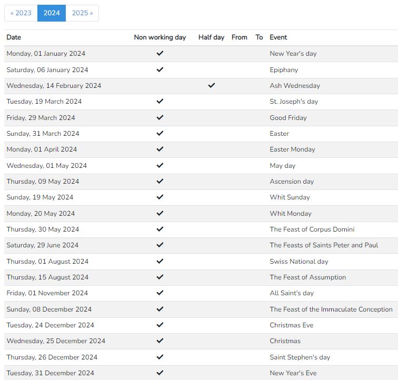398x380 pixels.
Task: Click the Date column header
Action: tap(14, 37)
